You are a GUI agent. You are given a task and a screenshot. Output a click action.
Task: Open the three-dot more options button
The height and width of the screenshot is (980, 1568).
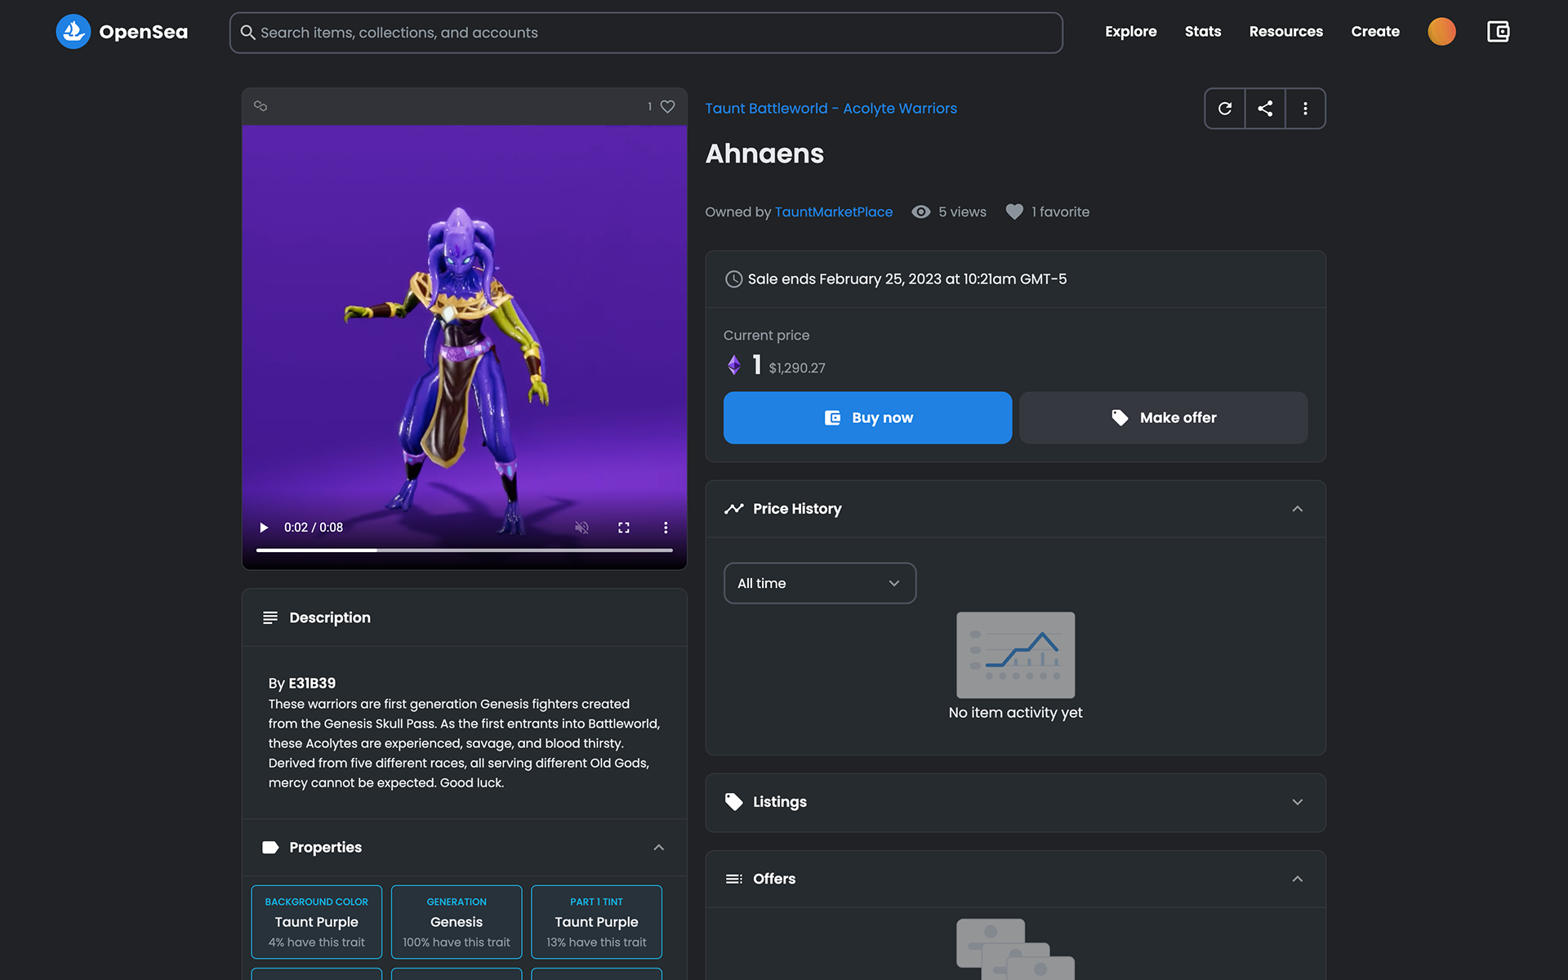(1305, 109)
